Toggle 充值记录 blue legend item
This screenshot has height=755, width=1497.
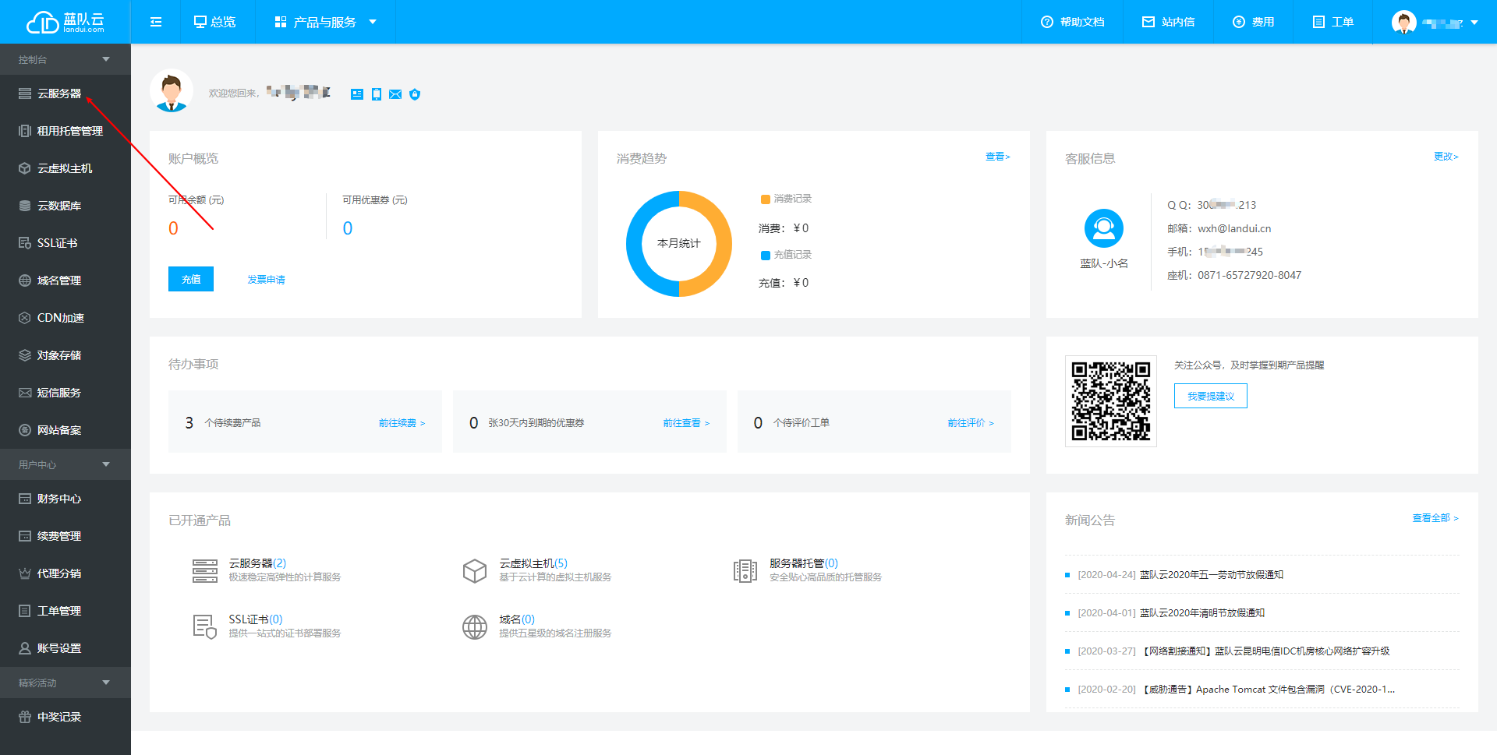point(786,255)
